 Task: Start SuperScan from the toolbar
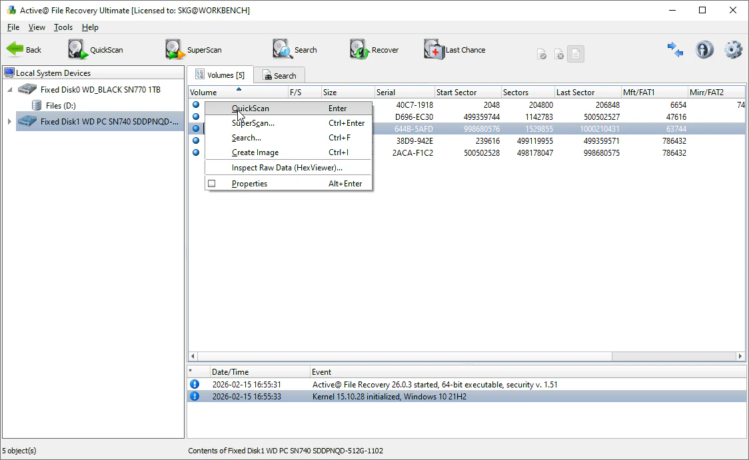(176, 50)
